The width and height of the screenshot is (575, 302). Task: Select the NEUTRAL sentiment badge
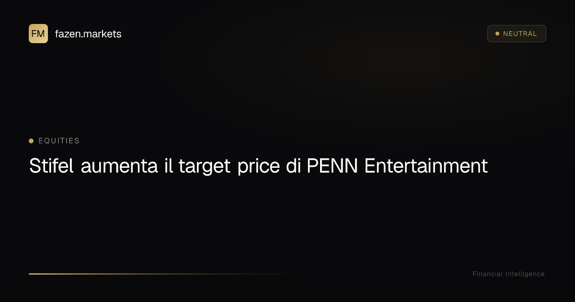tap(517, 34)
